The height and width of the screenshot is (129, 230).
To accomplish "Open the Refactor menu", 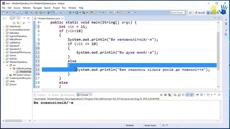I will tap(27, 8).
